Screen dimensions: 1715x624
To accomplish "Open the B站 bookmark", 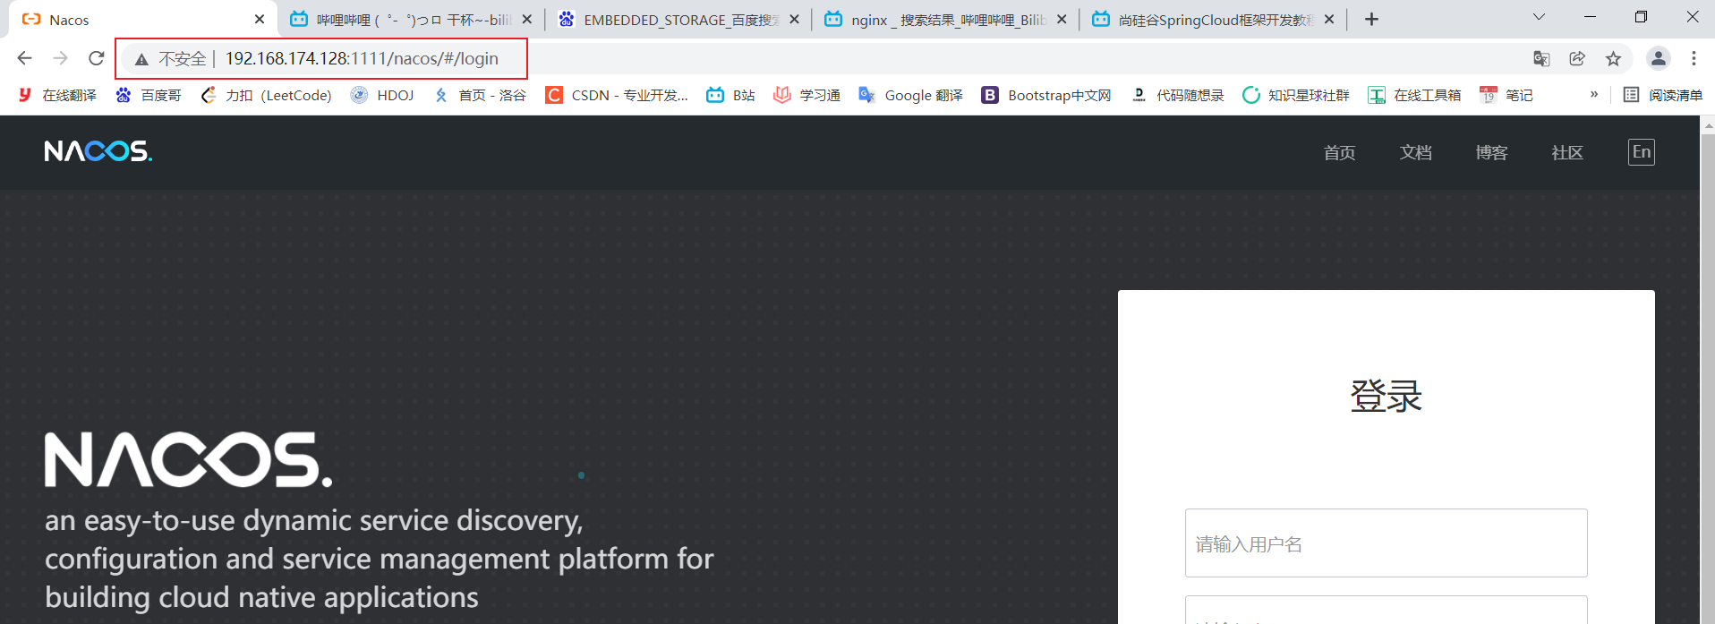I will 730,95.
